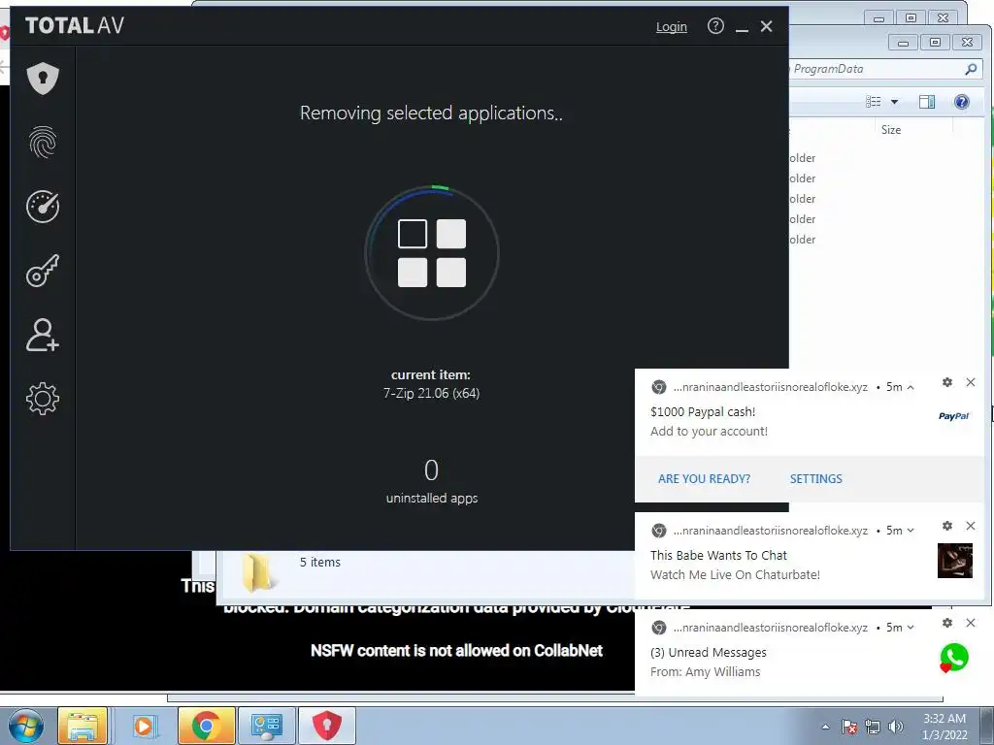The width and height of the screenshot is (994, 745).
Task: Click the thumbnail on the Chaturbate notification
Action: tap(955, 561)
